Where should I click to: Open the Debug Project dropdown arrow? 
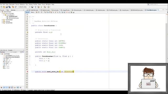tap(46, 7)
